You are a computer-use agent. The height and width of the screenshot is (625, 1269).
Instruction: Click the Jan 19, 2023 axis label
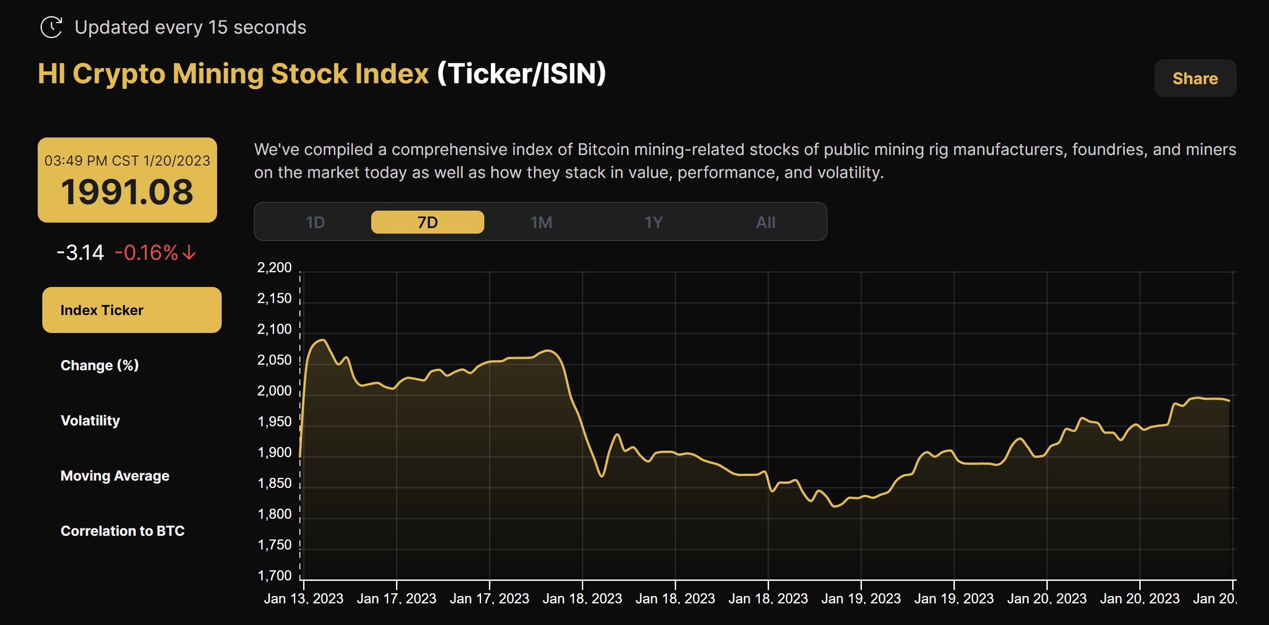coord(861,598)
